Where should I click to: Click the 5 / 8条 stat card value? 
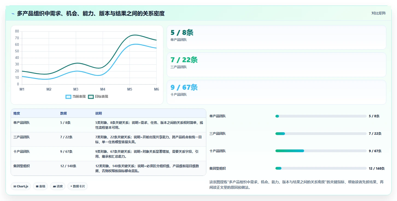pos(182,32)
